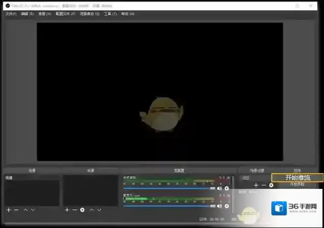Add a transition with plus icon
The width and height of the screenshot is (324, 228).
(x=256, y=185)
